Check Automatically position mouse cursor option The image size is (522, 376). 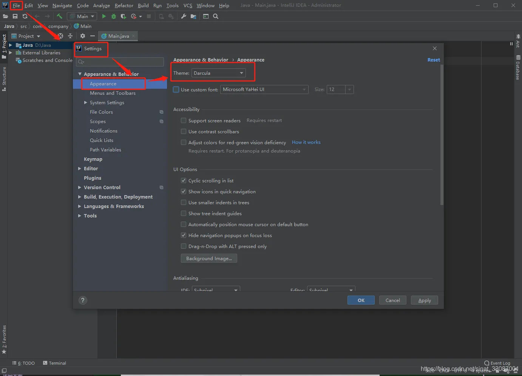click(x=184, y=224)
